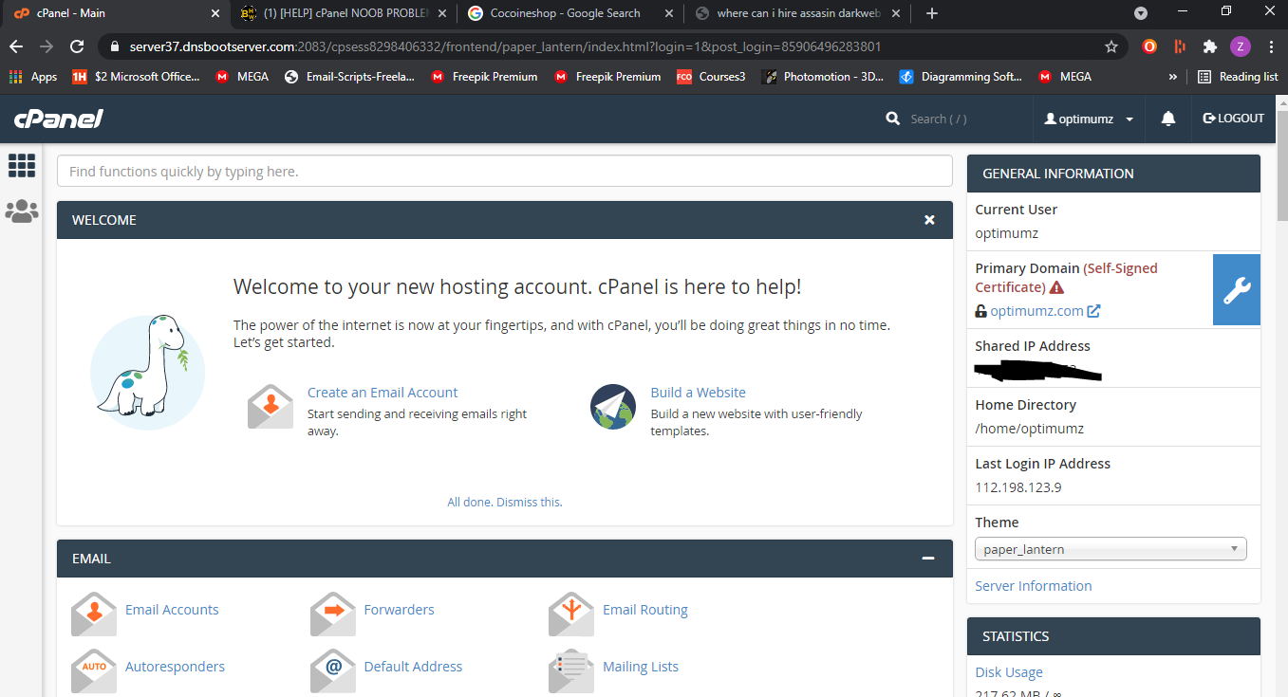Open the optimumz user dropdown
Screen dimensions: 1288x697
(1089, 119)
